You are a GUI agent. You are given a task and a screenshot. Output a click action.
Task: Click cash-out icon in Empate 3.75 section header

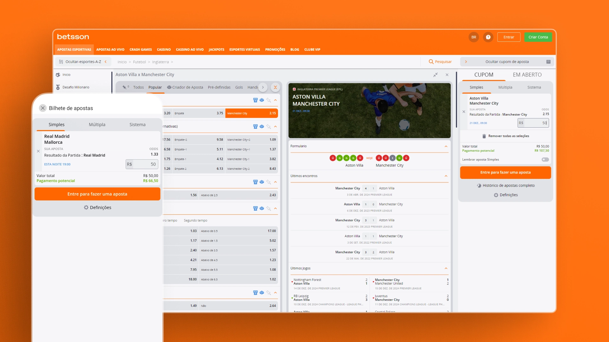(x=255, y=100)
